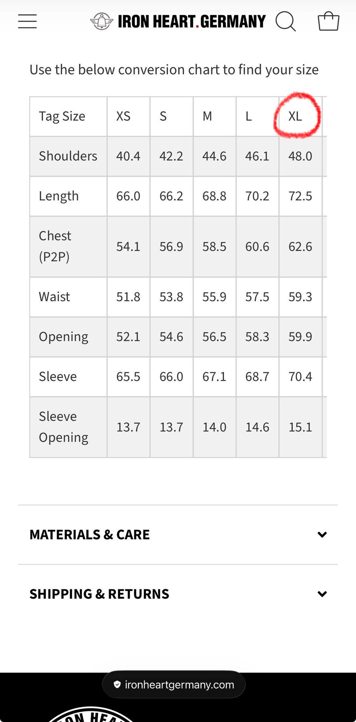
Task: Tap the shield icon in URL pill
Action: click(x=117, y=685)
